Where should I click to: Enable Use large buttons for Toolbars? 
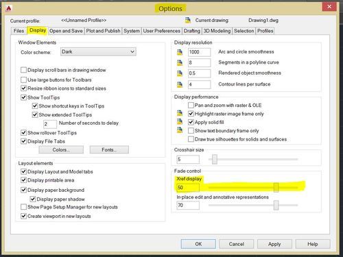pyautogui.click(x=23, y=79)
